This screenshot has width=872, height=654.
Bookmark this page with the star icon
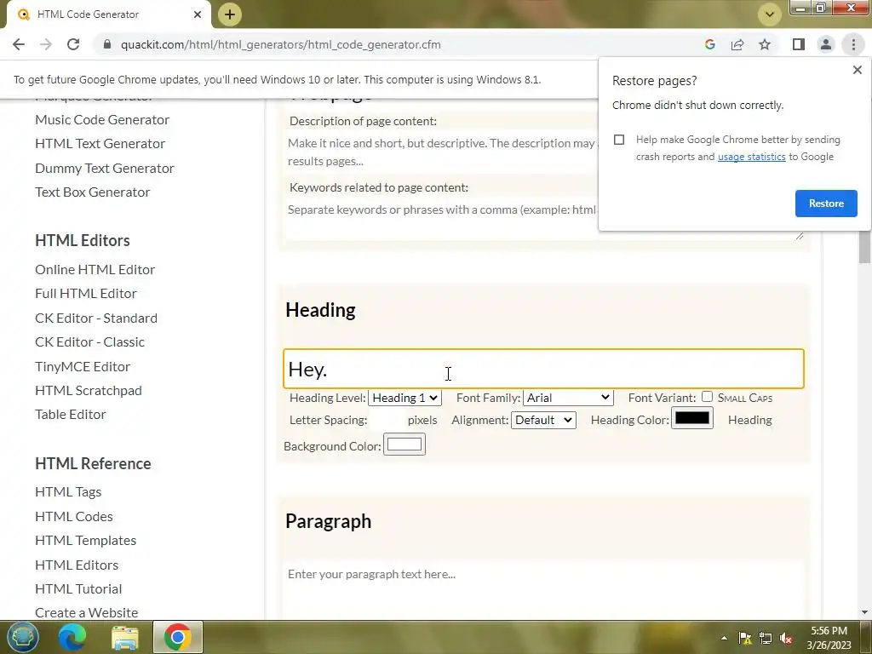(765, 44)
